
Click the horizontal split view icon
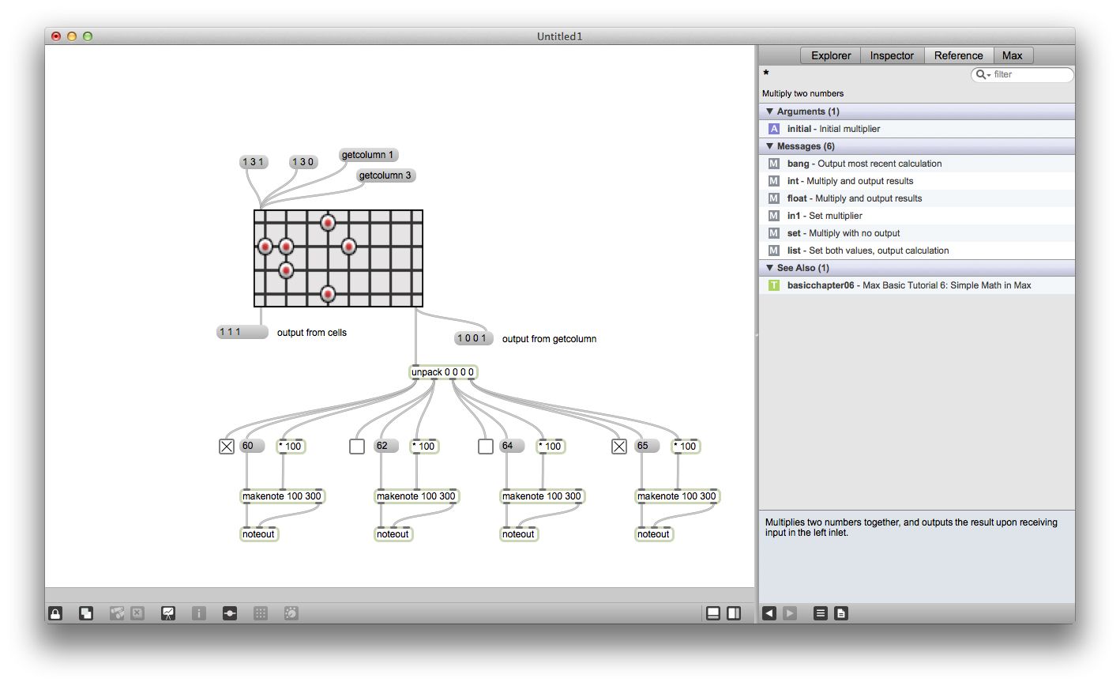pyautogui.click(x=713, y=612)
